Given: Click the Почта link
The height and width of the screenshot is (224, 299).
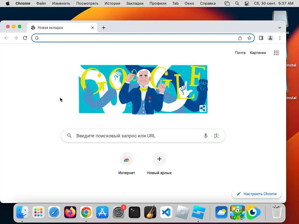Looking at the screenshot, I should (x=240, y=52).
